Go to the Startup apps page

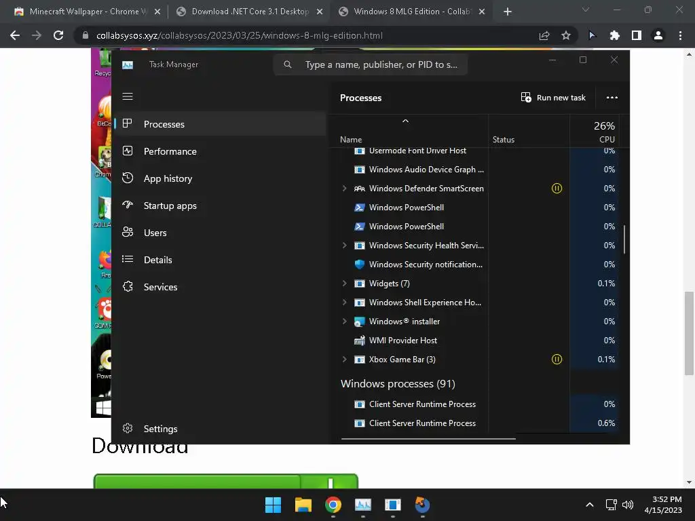pyautogui.click(x=221, y=205)
